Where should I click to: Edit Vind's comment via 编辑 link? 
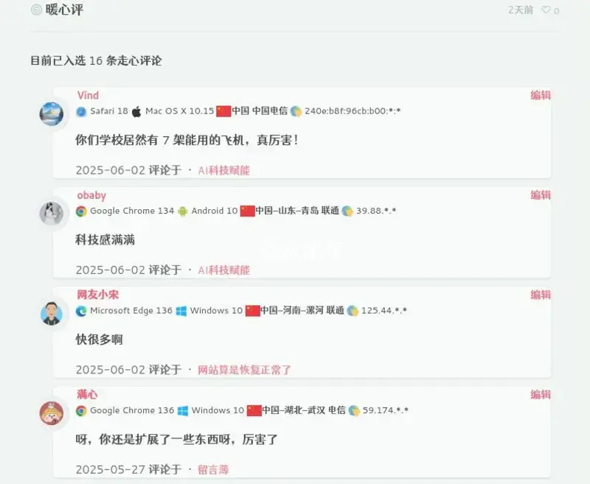click(x=541, y=96)
